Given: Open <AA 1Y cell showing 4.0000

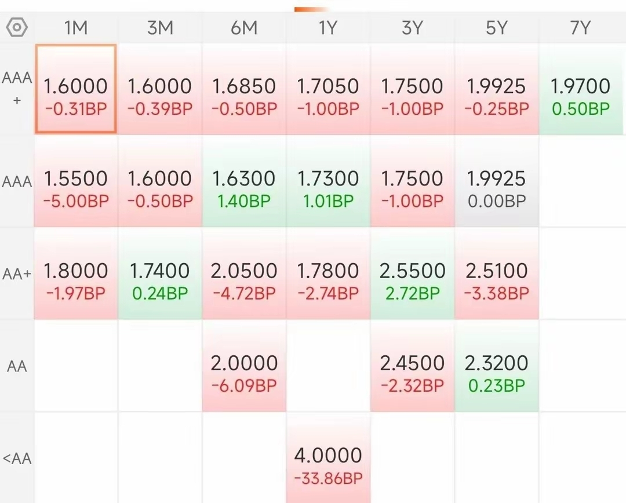Looking at the screenshot, I should click(328, 458).
